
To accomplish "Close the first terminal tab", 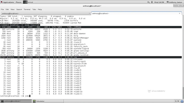I will click(x=89, y=13).
